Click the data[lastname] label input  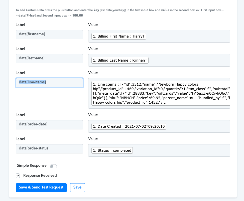pos(49,59)
